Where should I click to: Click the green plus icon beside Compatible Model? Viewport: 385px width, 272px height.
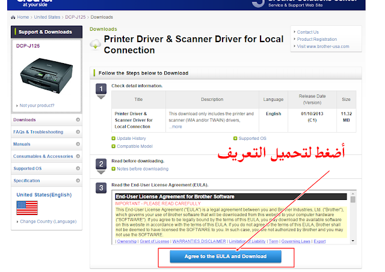(114, 147)
